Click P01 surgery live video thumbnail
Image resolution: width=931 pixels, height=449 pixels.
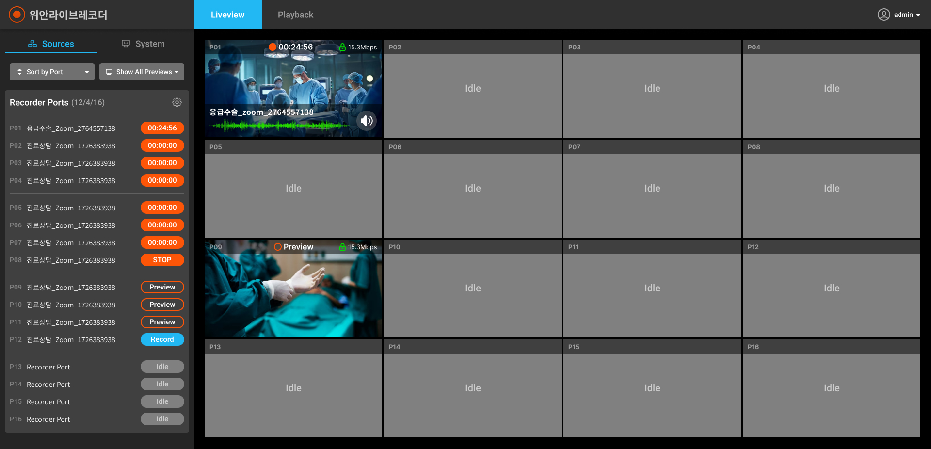(293, 89)
